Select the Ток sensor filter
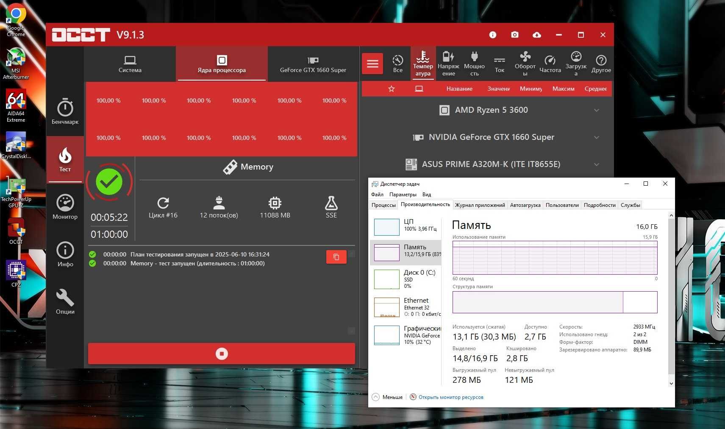The width and height of the screenshot is (725, 429). [500, 64]
